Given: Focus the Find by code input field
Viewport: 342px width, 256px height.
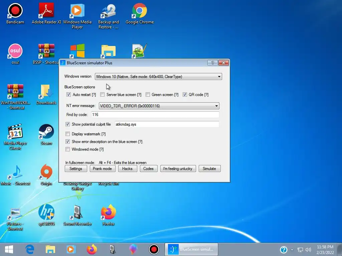Looking at the screenshot, I should 155,115.
